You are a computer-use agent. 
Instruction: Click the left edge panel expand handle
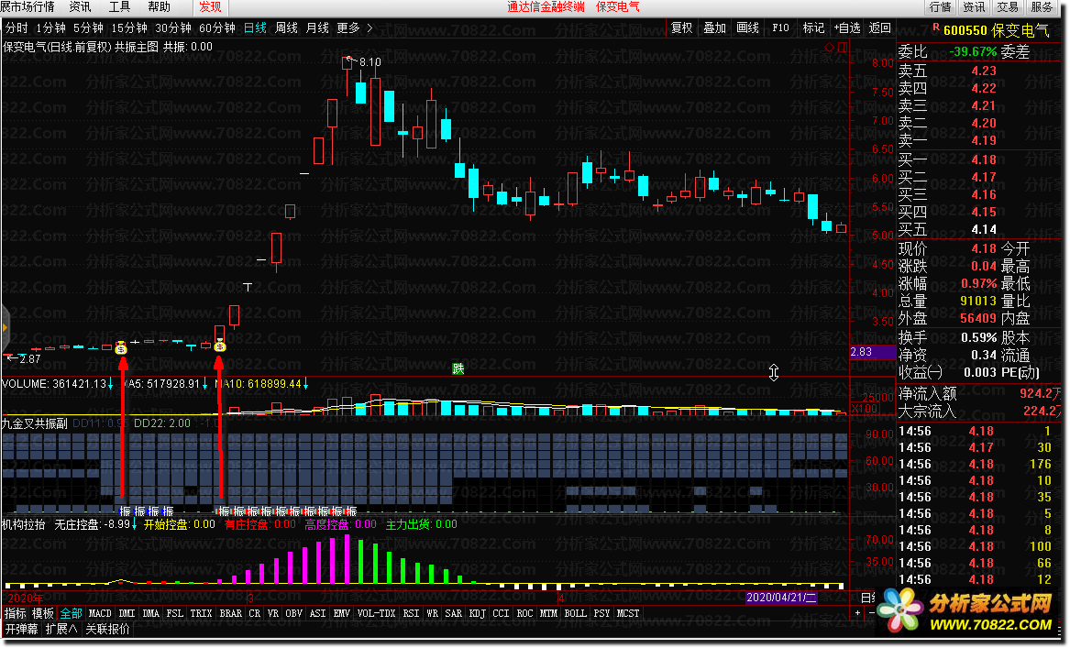5,327
